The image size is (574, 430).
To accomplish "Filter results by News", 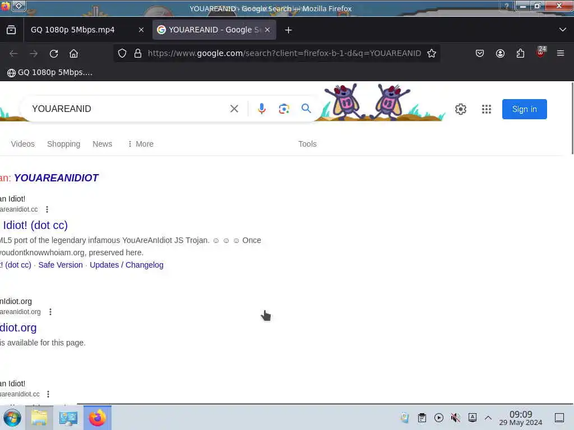I will point(103,144).
